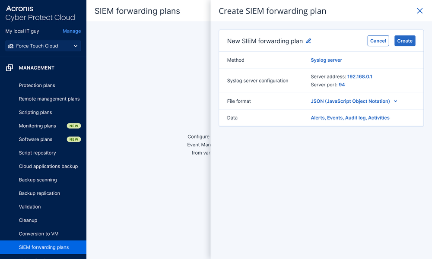Open the File format dropdown chevron
This screenshot has width=432, height=259.
pos(396,101)
